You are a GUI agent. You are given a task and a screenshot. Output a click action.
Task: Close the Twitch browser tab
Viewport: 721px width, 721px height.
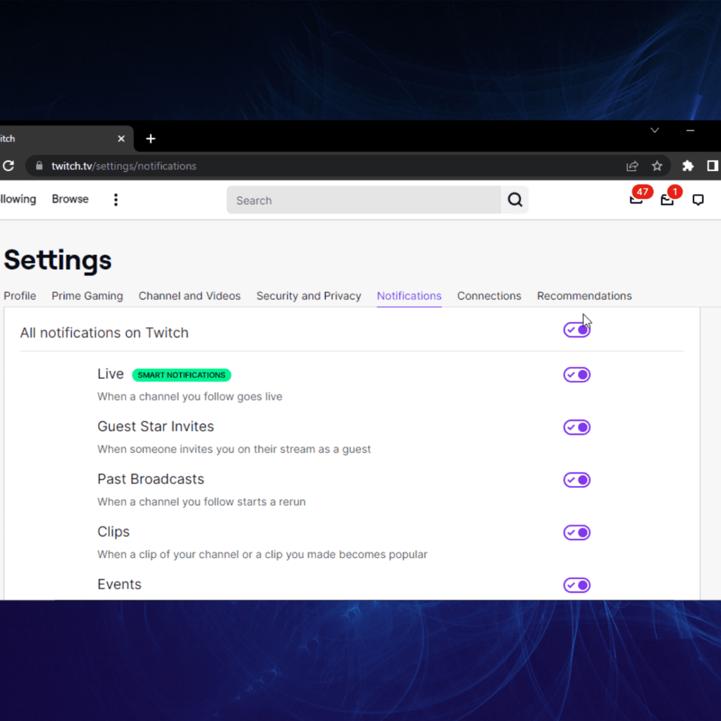pos(121,139)
